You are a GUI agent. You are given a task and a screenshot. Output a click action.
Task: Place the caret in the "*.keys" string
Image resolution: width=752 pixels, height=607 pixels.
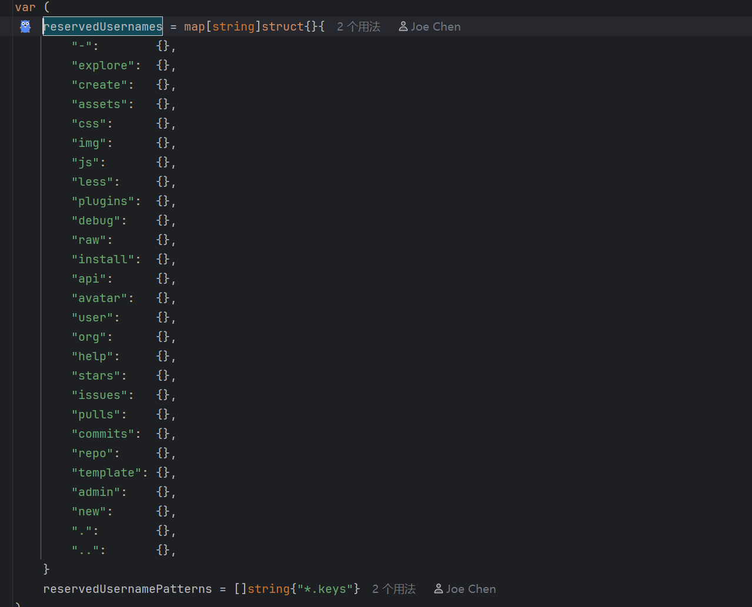pos(325,589)
